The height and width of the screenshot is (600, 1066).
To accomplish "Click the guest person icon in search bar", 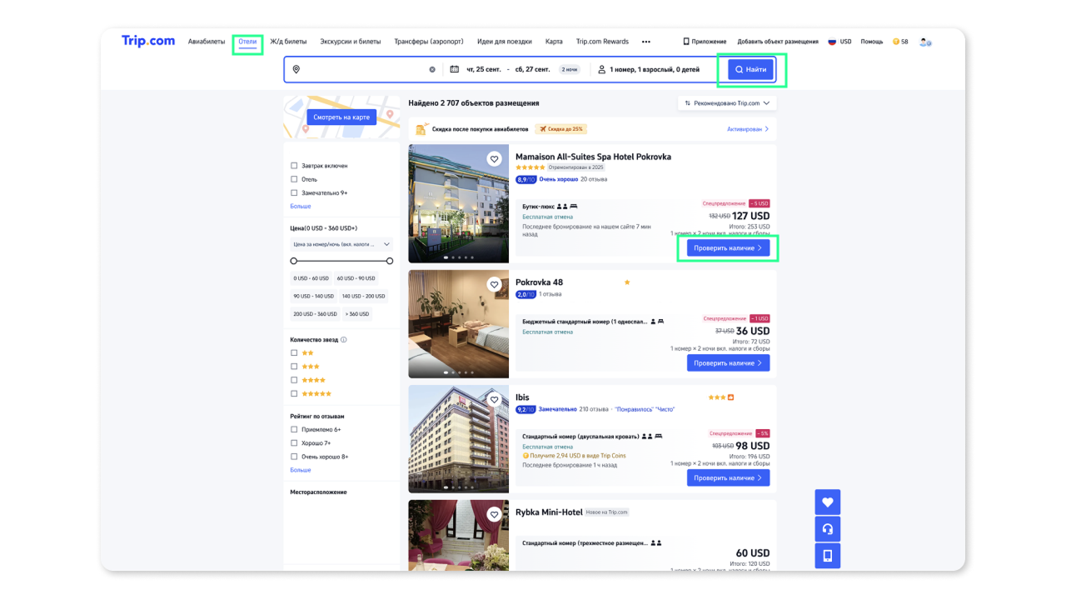I will [x=601, y=69].
